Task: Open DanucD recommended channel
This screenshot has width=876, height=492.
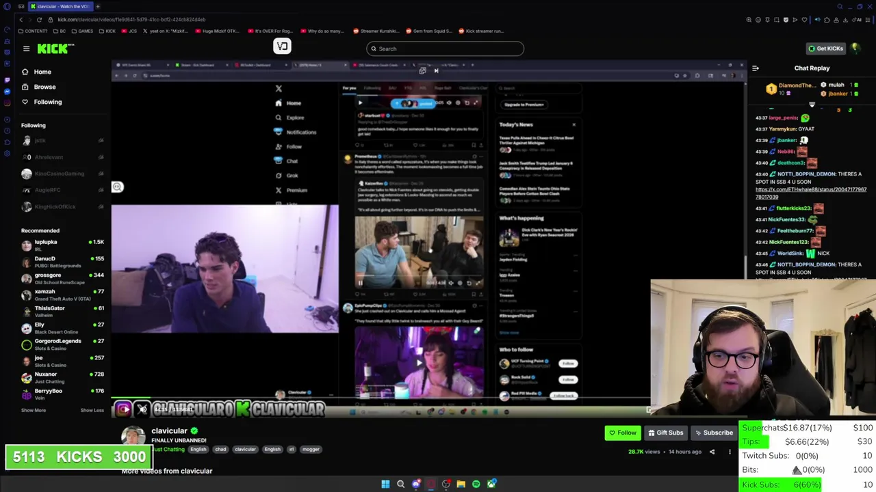Action: (62, 262)
